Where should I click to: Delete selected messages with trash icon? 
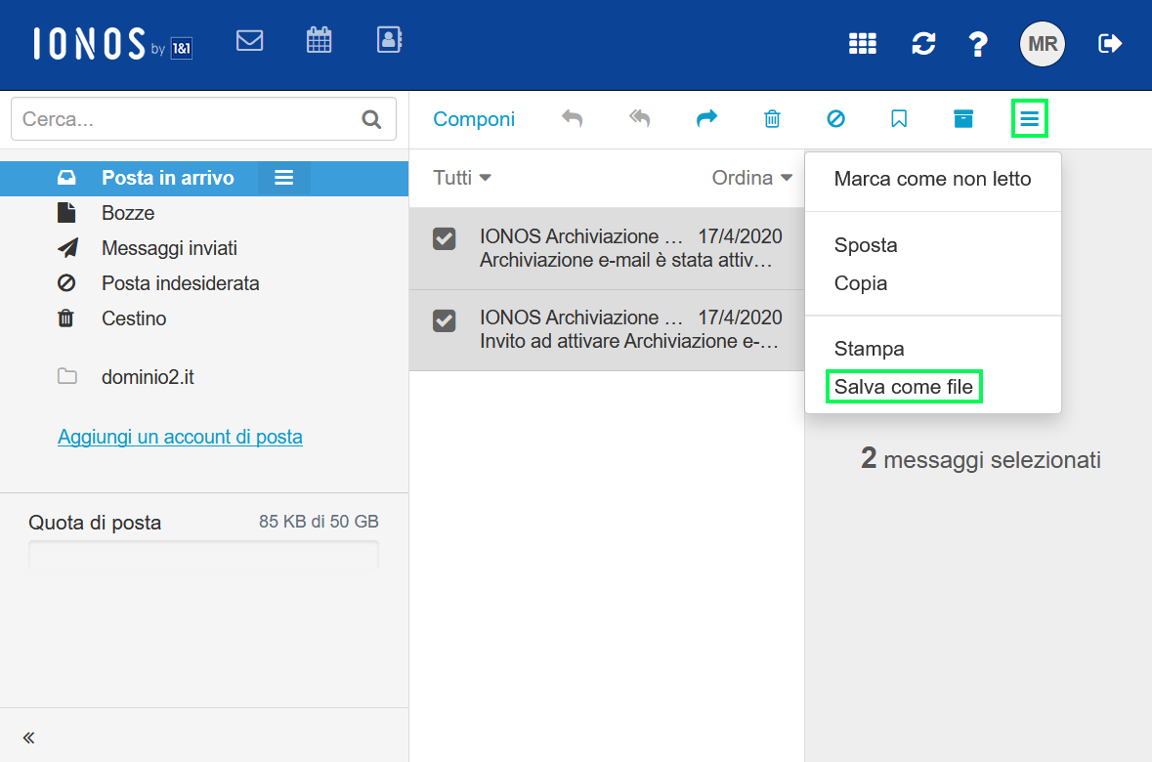(772, 119)
